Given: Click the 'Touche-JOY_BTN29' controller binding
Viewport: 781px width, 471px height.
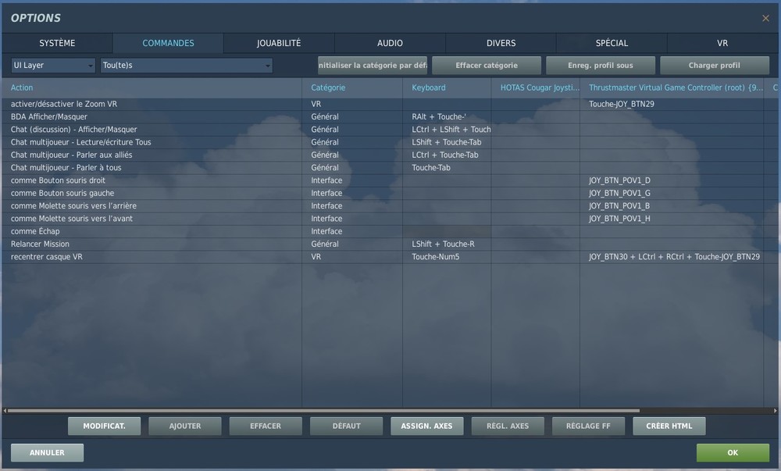Looking at the screenshot, I should tap(672, 104).
